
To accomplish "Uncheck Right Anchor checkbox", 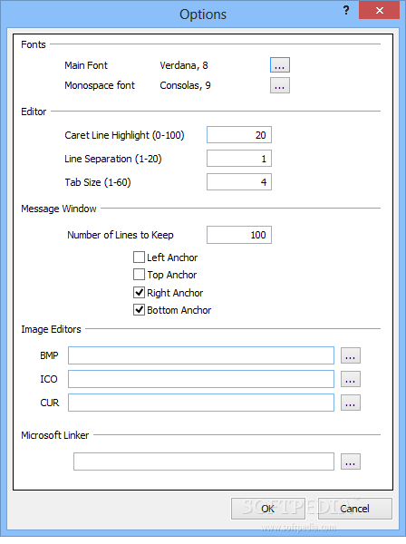I will [139, 293].
